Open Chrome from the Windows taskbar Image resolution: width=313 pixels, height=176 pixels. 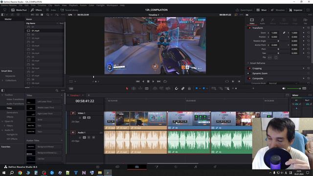click(20, 173)
